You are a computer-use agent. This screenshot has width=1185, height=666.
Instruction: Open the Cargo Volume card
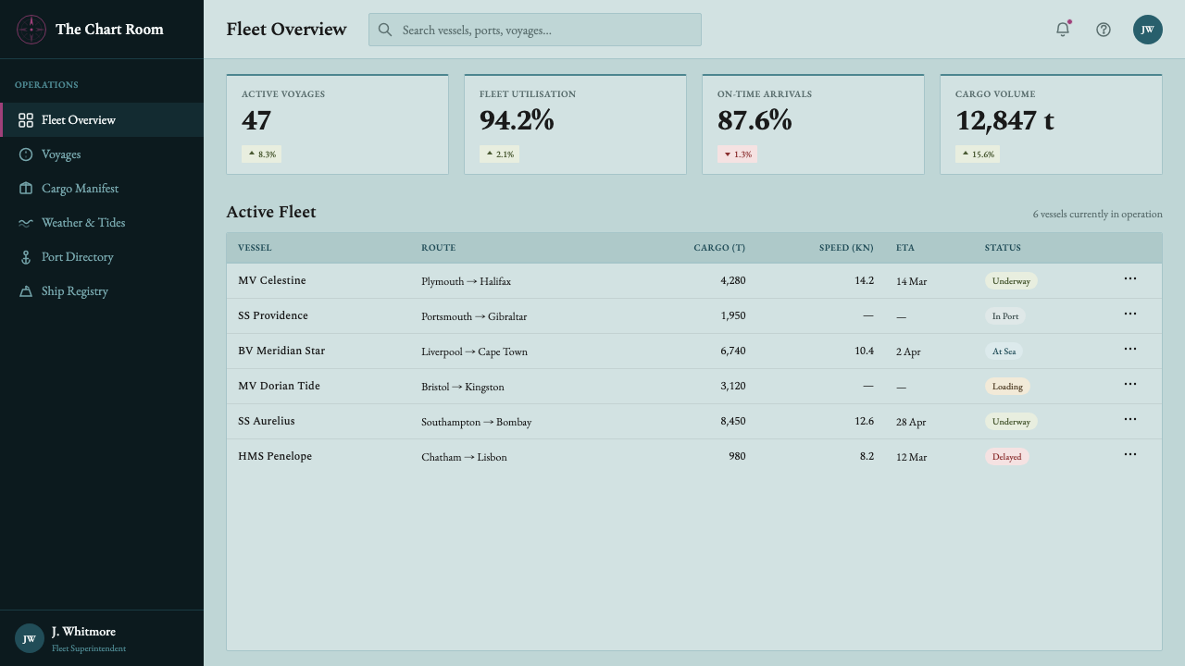[x=1051, y=124]
